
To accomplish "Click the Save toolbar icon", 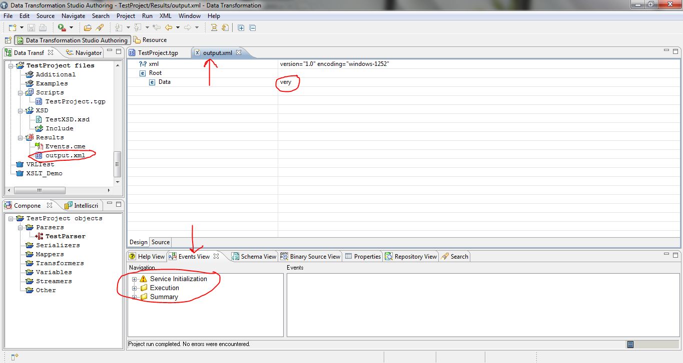I will pyautogui.click(x=31, y=27).
